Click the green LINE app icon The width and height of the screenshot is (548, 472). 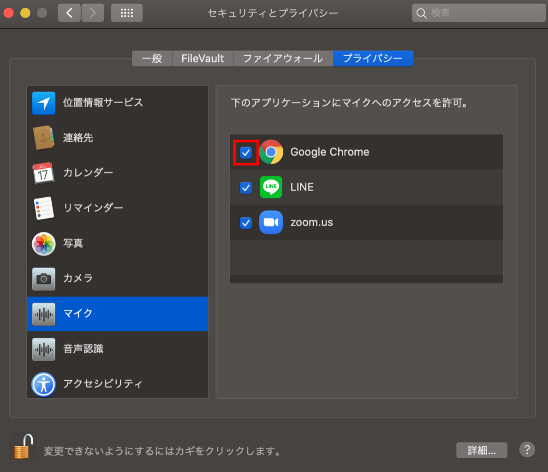click(271, 187)
